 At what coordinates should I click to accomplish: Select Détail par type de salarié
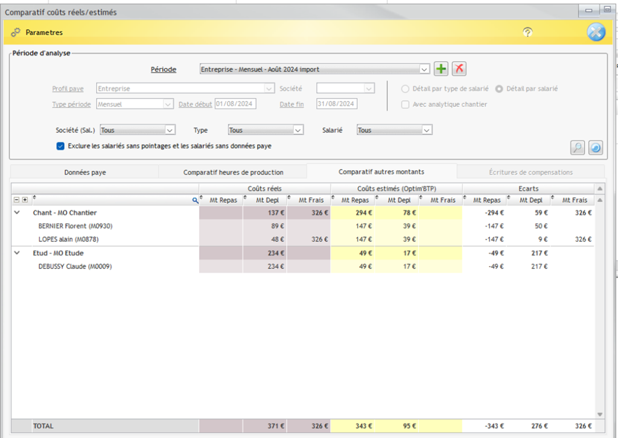(x=405, y=88)
